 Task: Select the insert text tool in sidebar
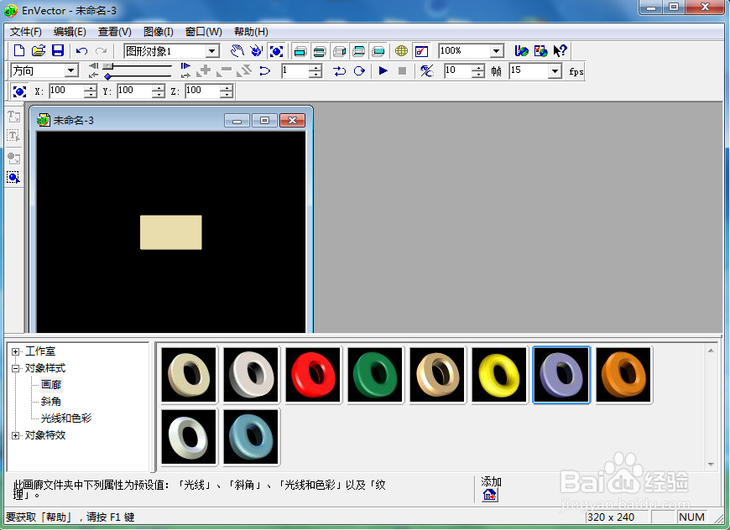13,117
